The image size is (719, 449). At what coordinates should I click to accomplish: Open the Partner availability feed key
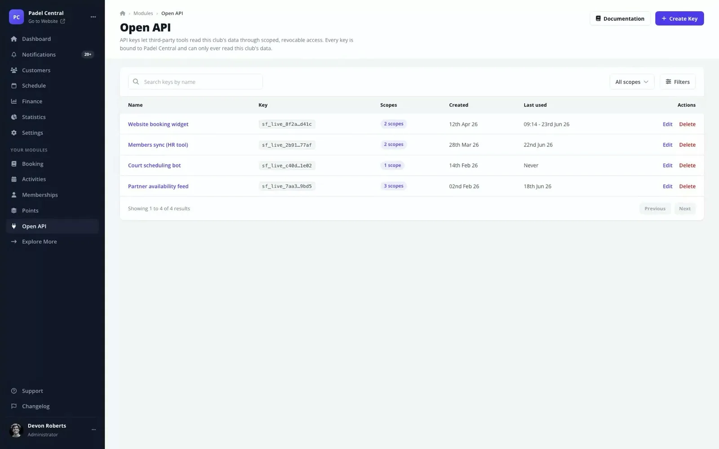158,186
